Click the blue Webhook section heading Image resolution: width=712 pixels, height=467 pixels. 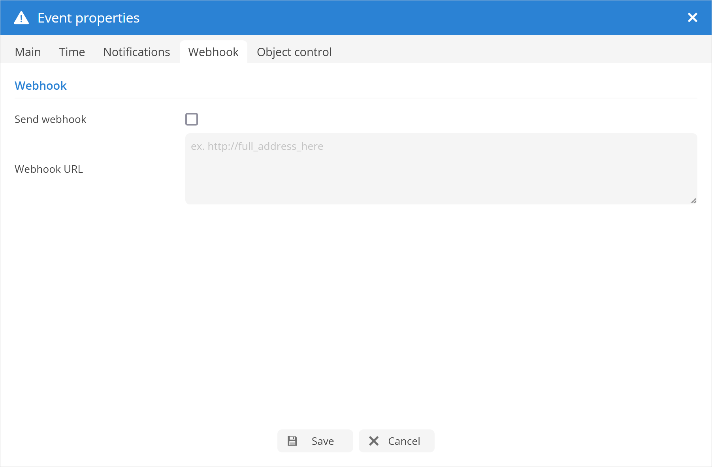[x=40, y=86]
